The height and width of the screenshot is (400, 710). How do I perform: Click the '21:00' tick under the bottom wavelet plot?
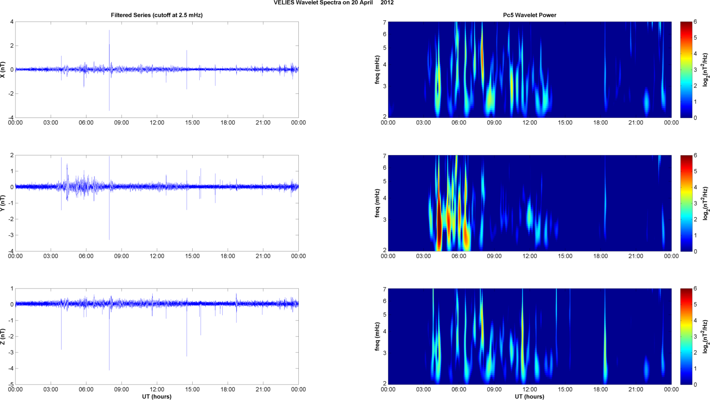point(636,390)
